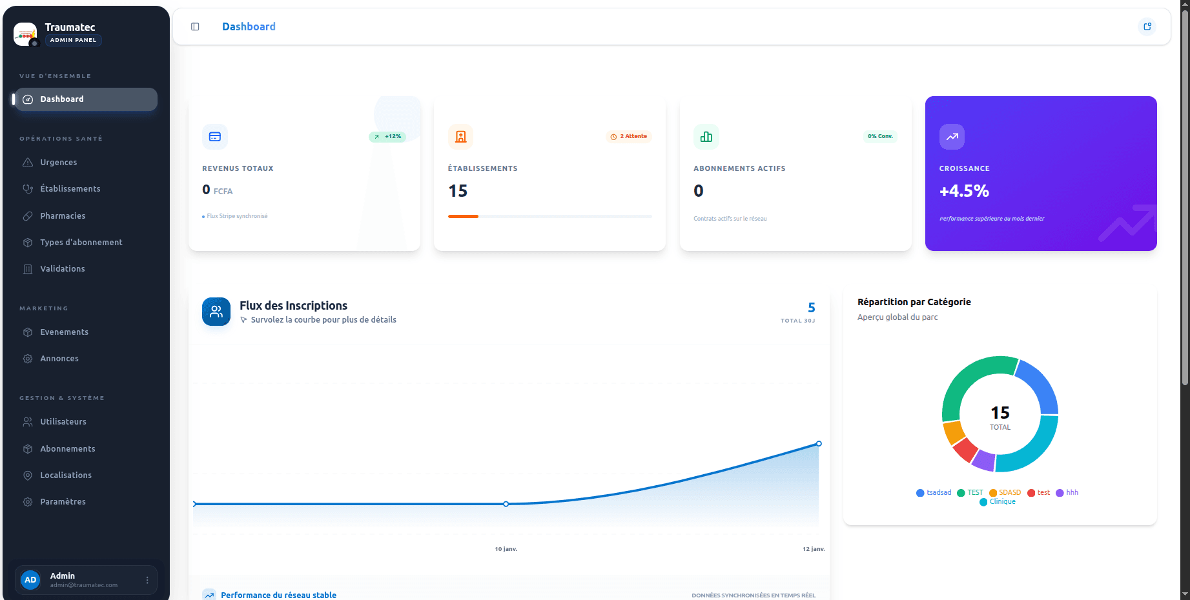
Task: Go to Établissements in the sidebar
Action: [70, 189]
